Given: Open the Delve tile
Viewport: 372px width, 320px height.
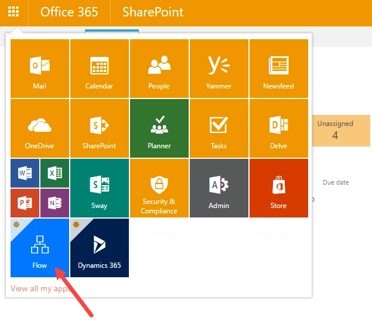Looking at the screenshot, I should click(279, 128).
